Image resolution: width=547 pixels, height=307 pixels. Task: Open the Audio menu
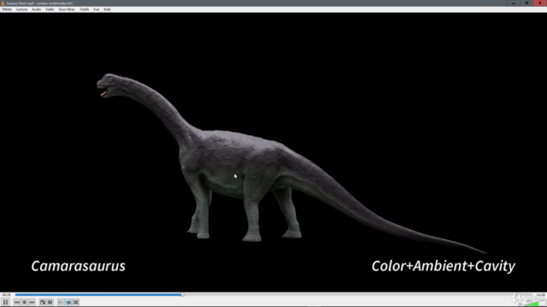pos(36,9)
